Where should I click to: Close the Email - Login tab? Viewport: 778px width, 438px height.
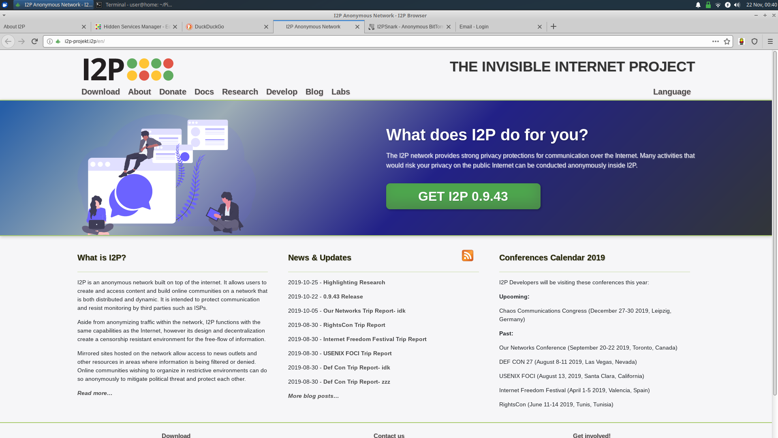[540, 27]
